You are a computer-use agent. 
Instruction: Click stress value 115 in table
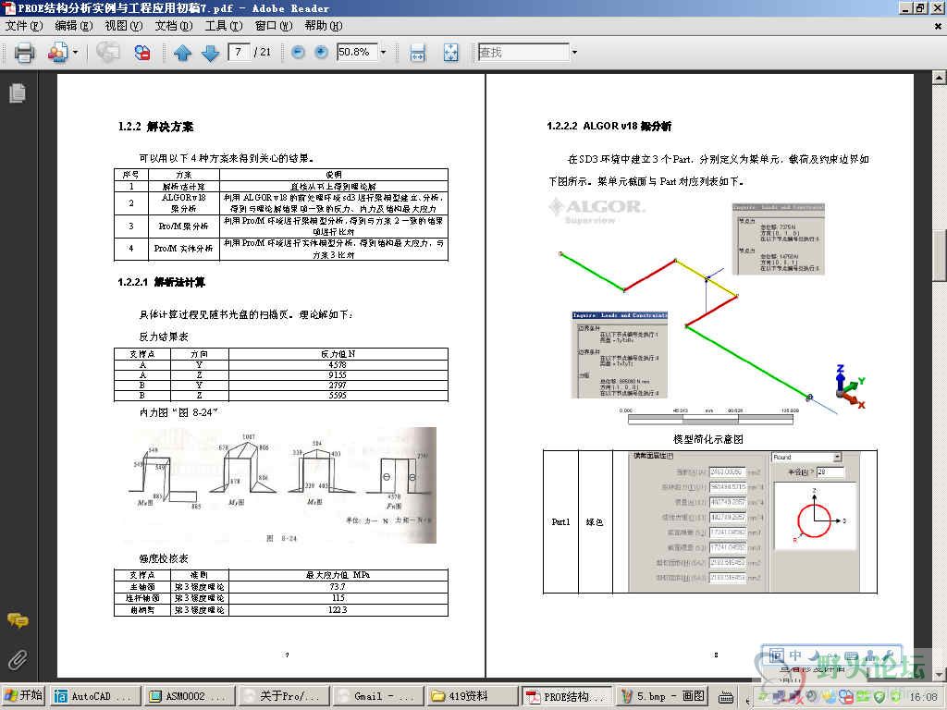[x=338, y=598]
